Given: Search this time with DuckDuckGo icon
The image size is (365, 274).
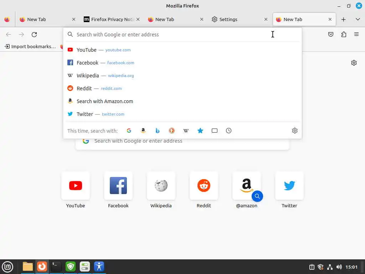Looking at the screenshot, I should [172, 131].
